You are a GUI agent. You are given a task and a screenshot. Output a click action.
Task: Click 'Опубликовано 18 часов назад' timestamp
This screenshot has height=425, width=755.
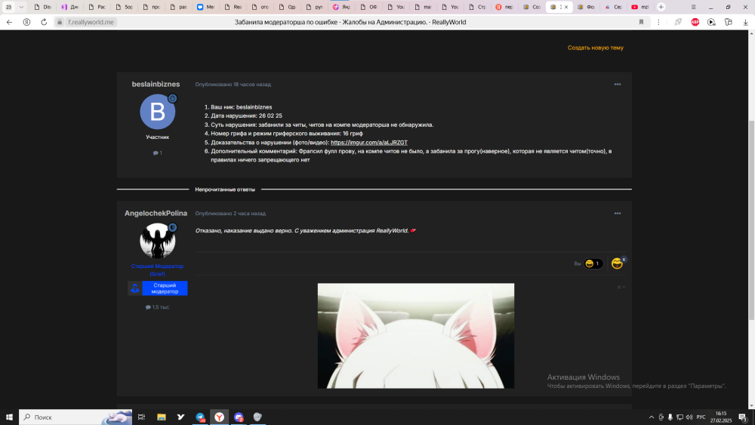(x=233, y=85)
